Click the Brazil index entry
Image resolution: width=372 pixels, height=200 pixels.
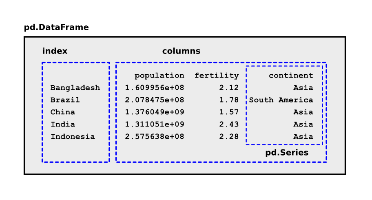(65, 100)
